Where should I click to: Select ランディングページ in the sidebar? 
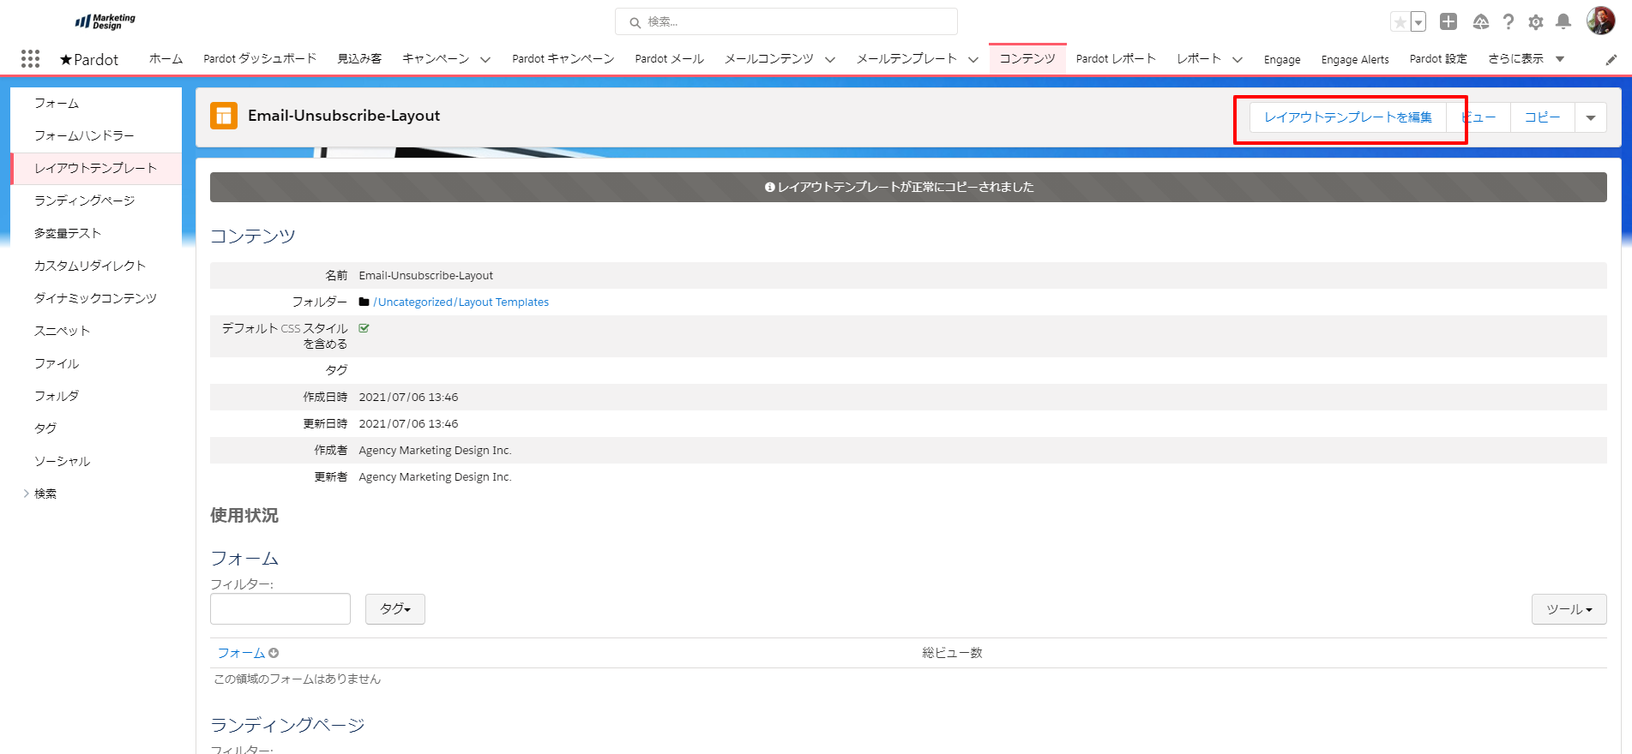point(85,200)
